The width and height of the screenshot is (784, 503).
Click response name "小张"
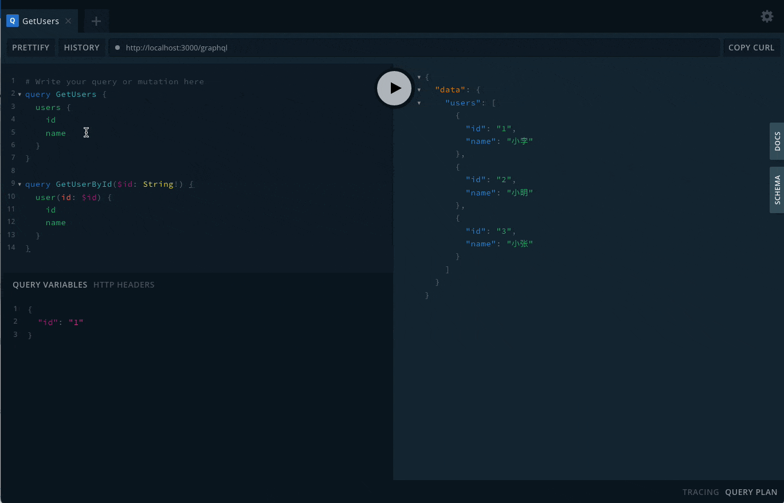tap(520, 243)
